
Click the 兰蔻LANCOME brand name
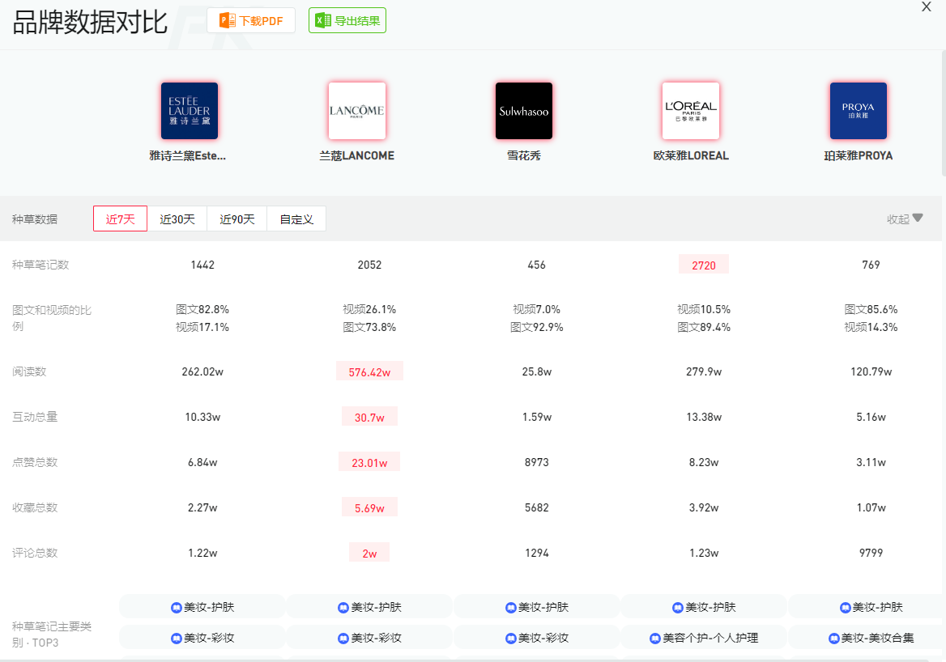(356, 155)
